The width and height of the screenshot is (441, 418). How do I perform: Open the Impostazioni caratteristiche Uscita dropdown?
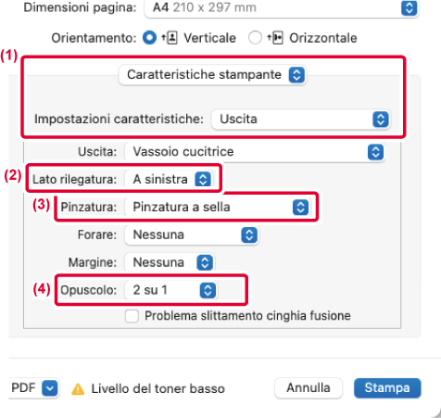pos(301,120)
